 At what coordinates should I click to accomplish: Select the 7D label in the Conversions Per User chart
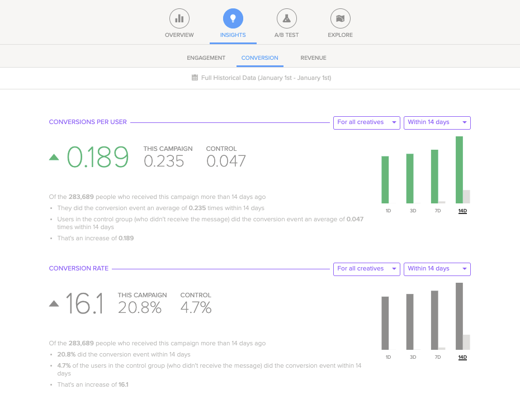tap(438, 211)
